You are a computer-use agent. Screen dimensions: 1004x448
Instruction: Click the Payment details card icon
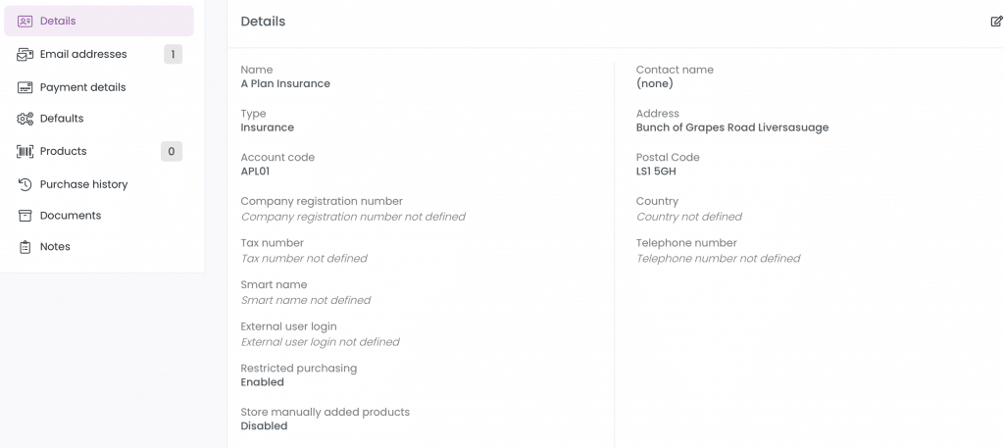(x=25, y=87)
